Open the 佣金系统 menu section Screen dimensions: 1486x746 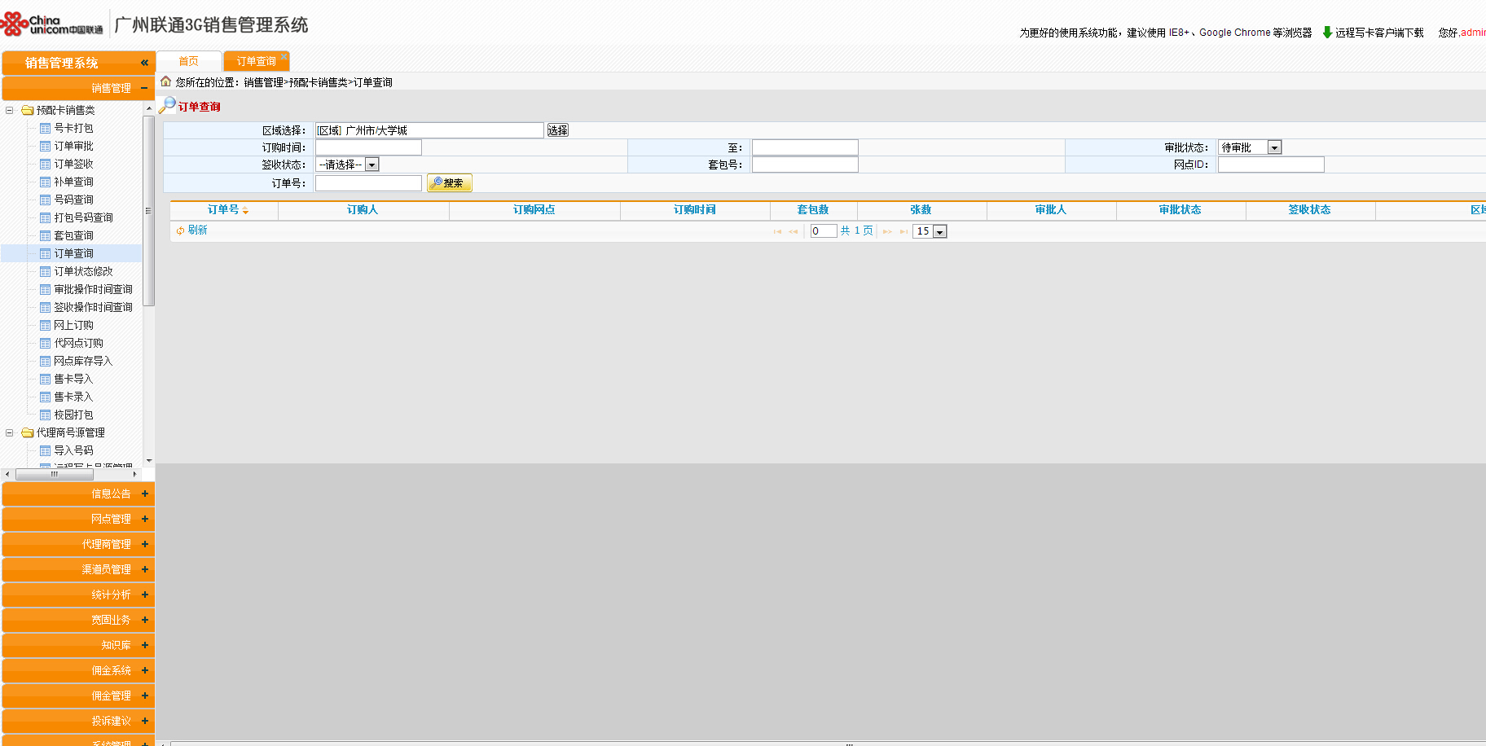[78, 670]
